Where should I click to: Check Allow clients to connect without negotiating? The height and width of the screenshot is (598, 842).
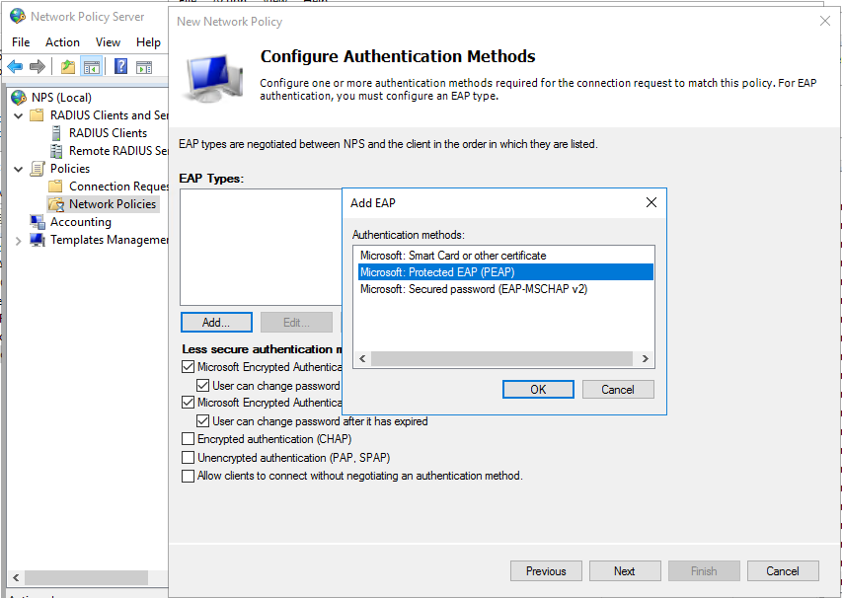188,477
